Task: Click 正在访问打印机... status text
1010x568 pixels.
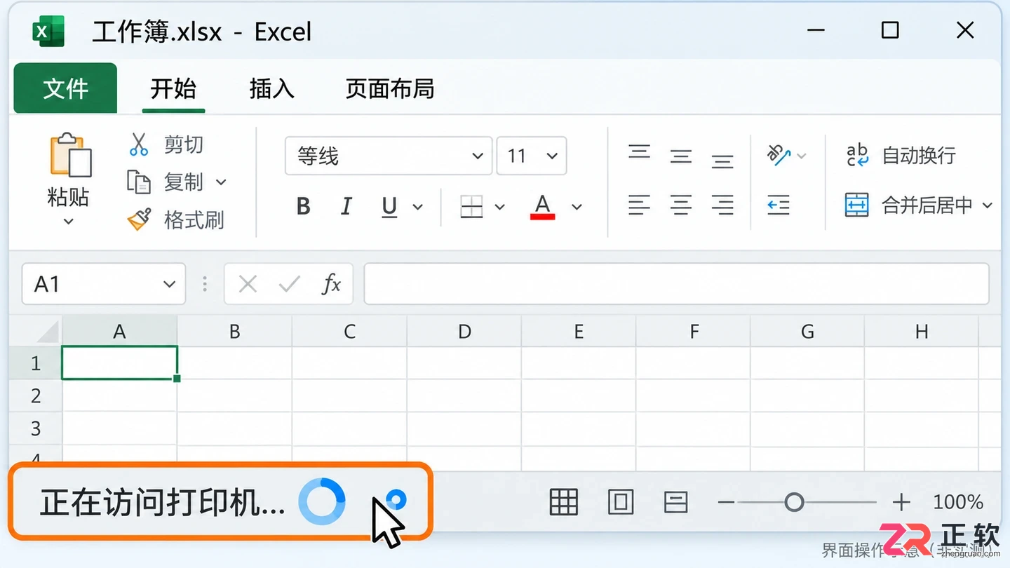Action: coord(162,503)
